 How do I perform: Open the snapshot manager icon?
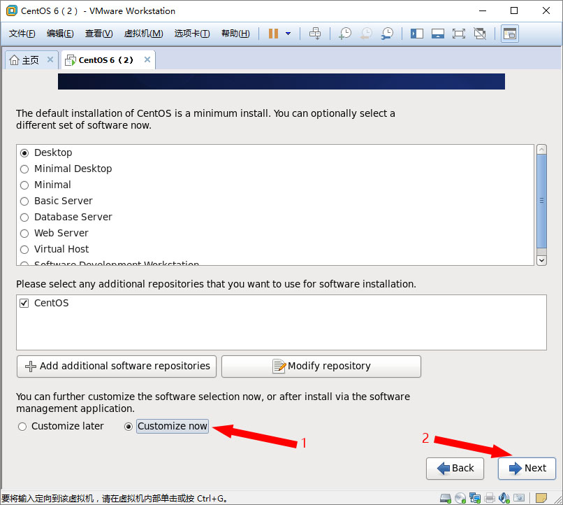(387, 34)
